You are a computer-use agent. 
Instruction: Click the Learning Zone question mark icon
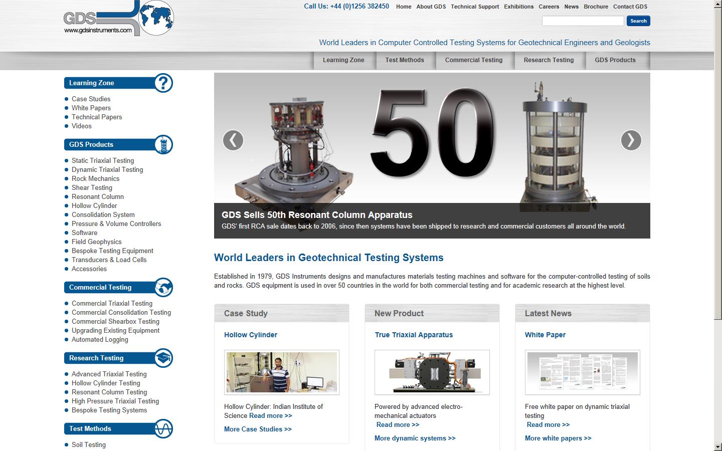(x=163, y=83)
